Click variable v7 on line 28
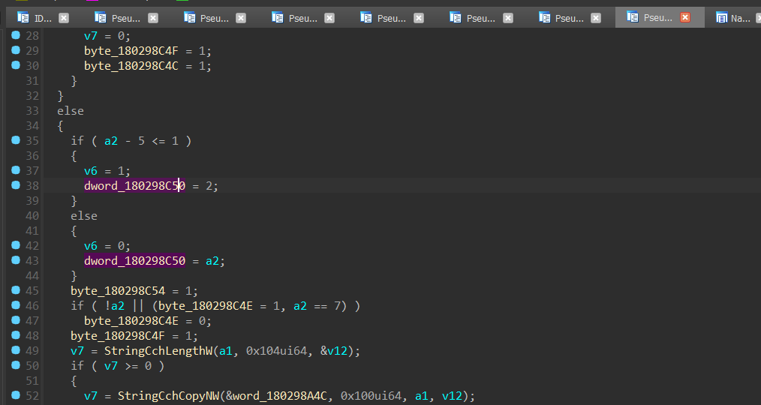The height and width of the screenshot is (405, 761). [91, 36]
